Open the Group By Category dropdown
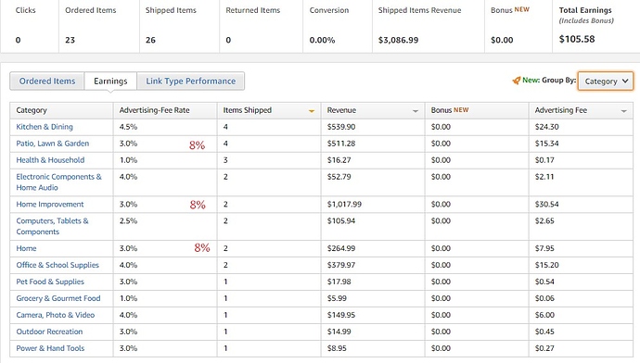The width and height of the screenshot is (640, 363). pos(606,81)
